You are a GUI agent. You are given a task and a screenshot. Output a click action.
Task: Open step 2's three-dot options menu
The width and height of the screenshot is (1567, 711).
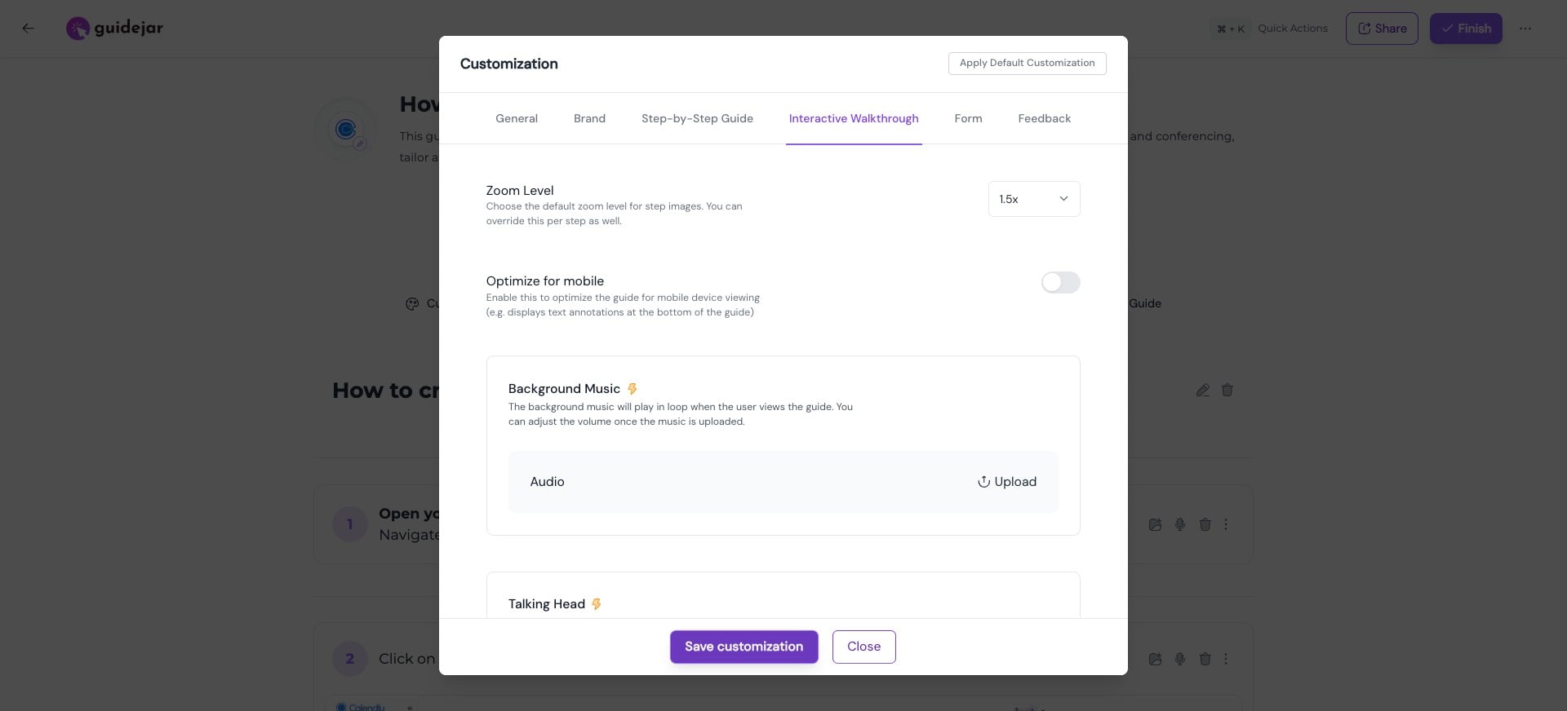click(1225, 659)
